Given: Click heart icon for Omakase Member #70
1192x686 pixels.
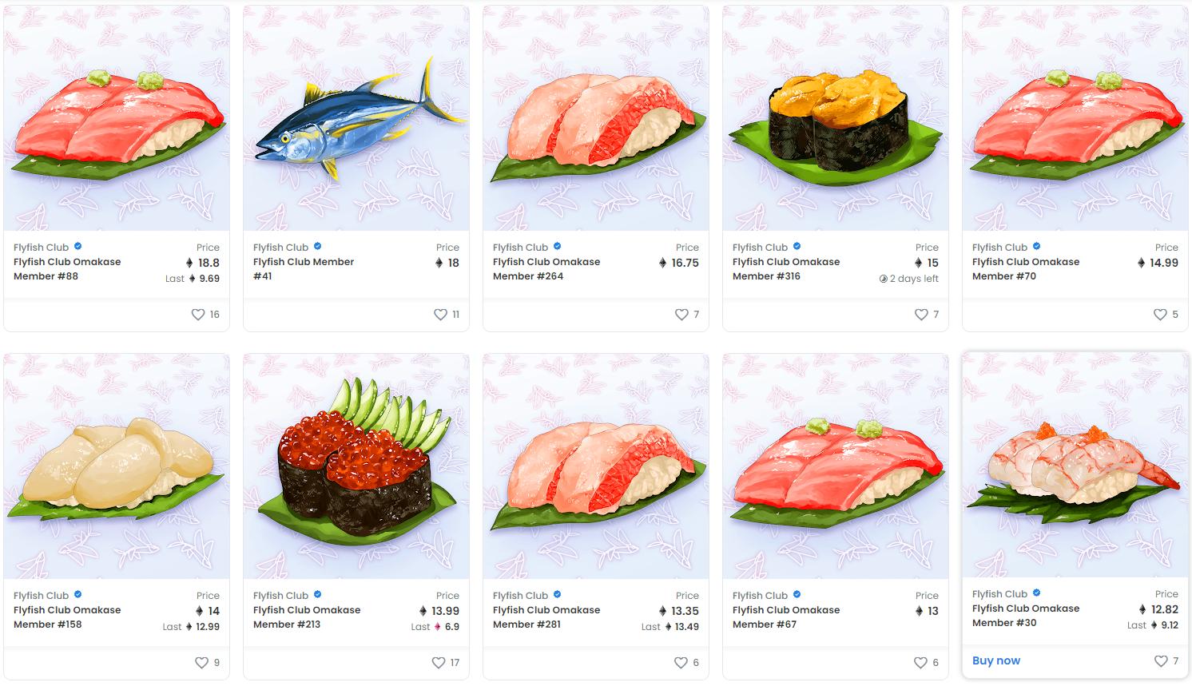Looking at the screenshot, I should (x=1160, y=315).
